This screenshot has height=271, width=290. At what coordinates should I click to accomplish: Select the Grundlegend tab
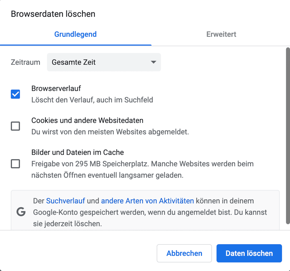pos(76,34)
